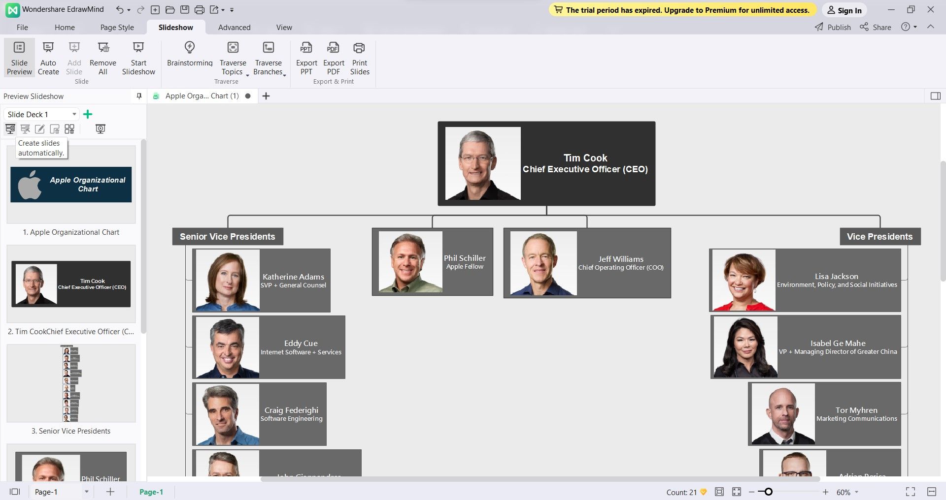The image size is (946, 500).
Task: Select the Senior Vice Presidents node
Action: [x=228, y=236]
